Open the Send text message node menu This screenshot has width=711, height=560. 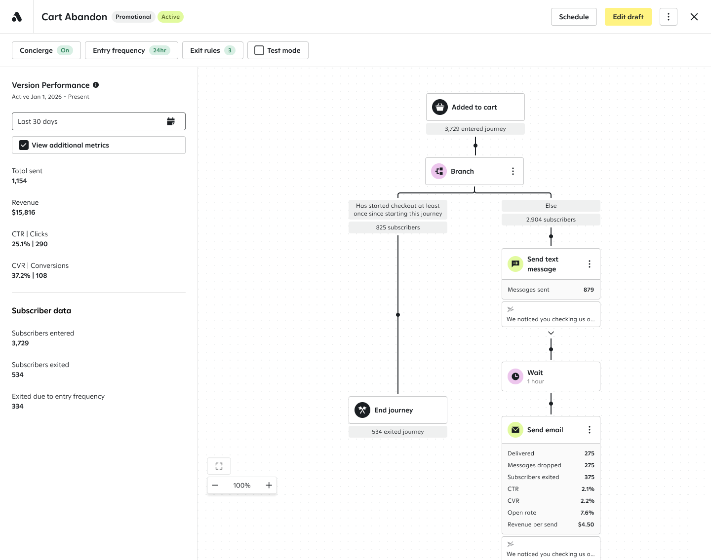[x=590, y=264]
